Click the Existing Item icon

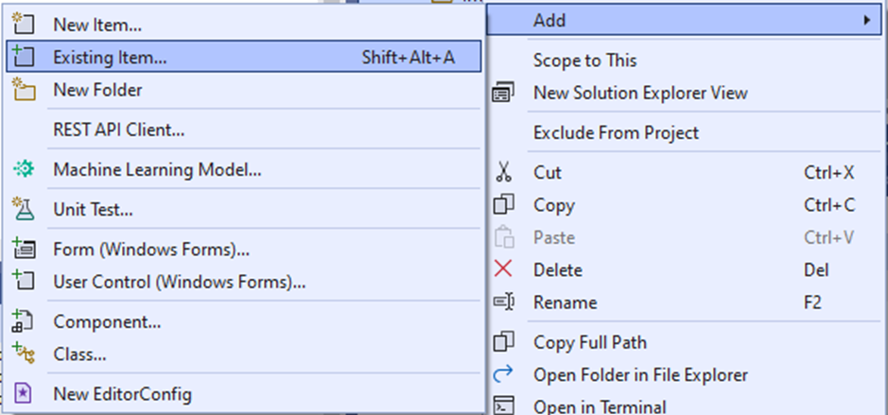point(24,57)
